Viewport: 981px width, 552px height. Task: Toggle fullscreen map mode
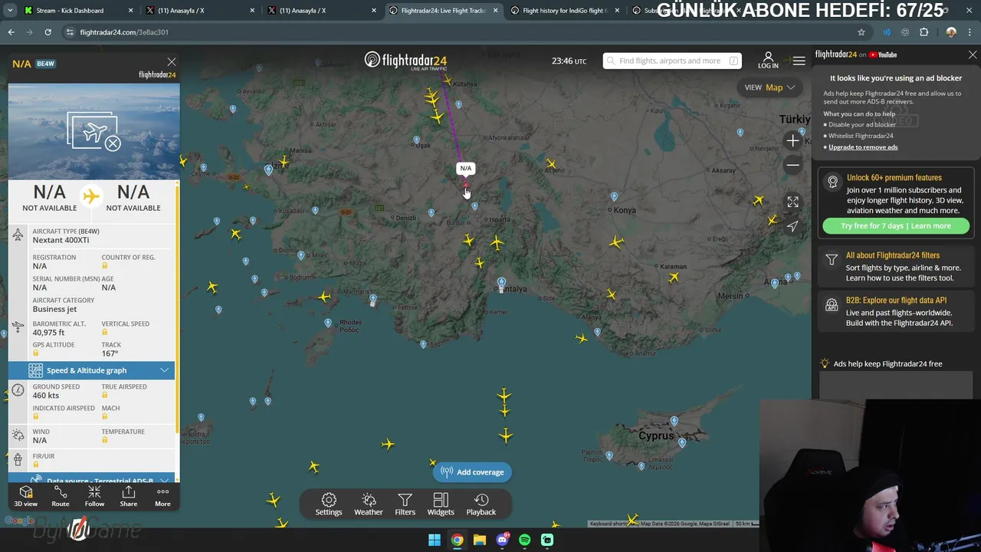pos(793,202)
